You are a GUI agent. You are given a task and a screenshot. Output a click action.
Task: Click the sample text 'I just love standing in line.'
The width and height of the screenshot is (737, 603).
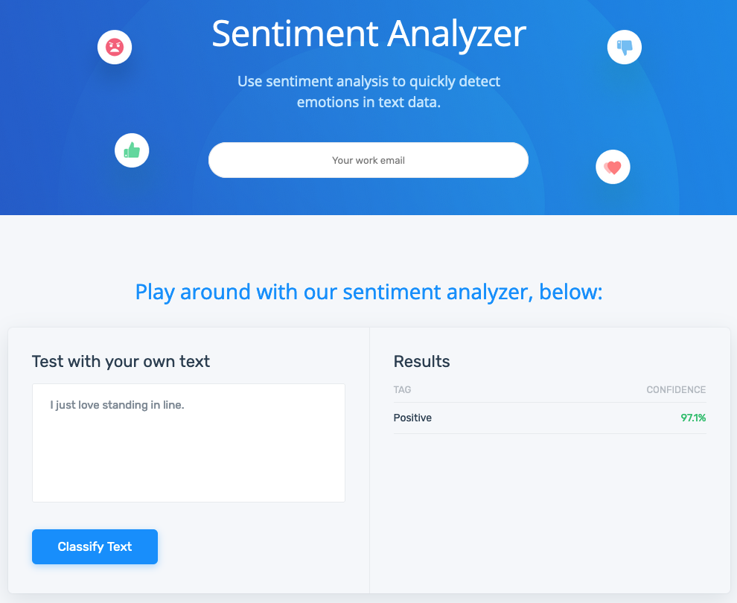[x=117, y=406]
